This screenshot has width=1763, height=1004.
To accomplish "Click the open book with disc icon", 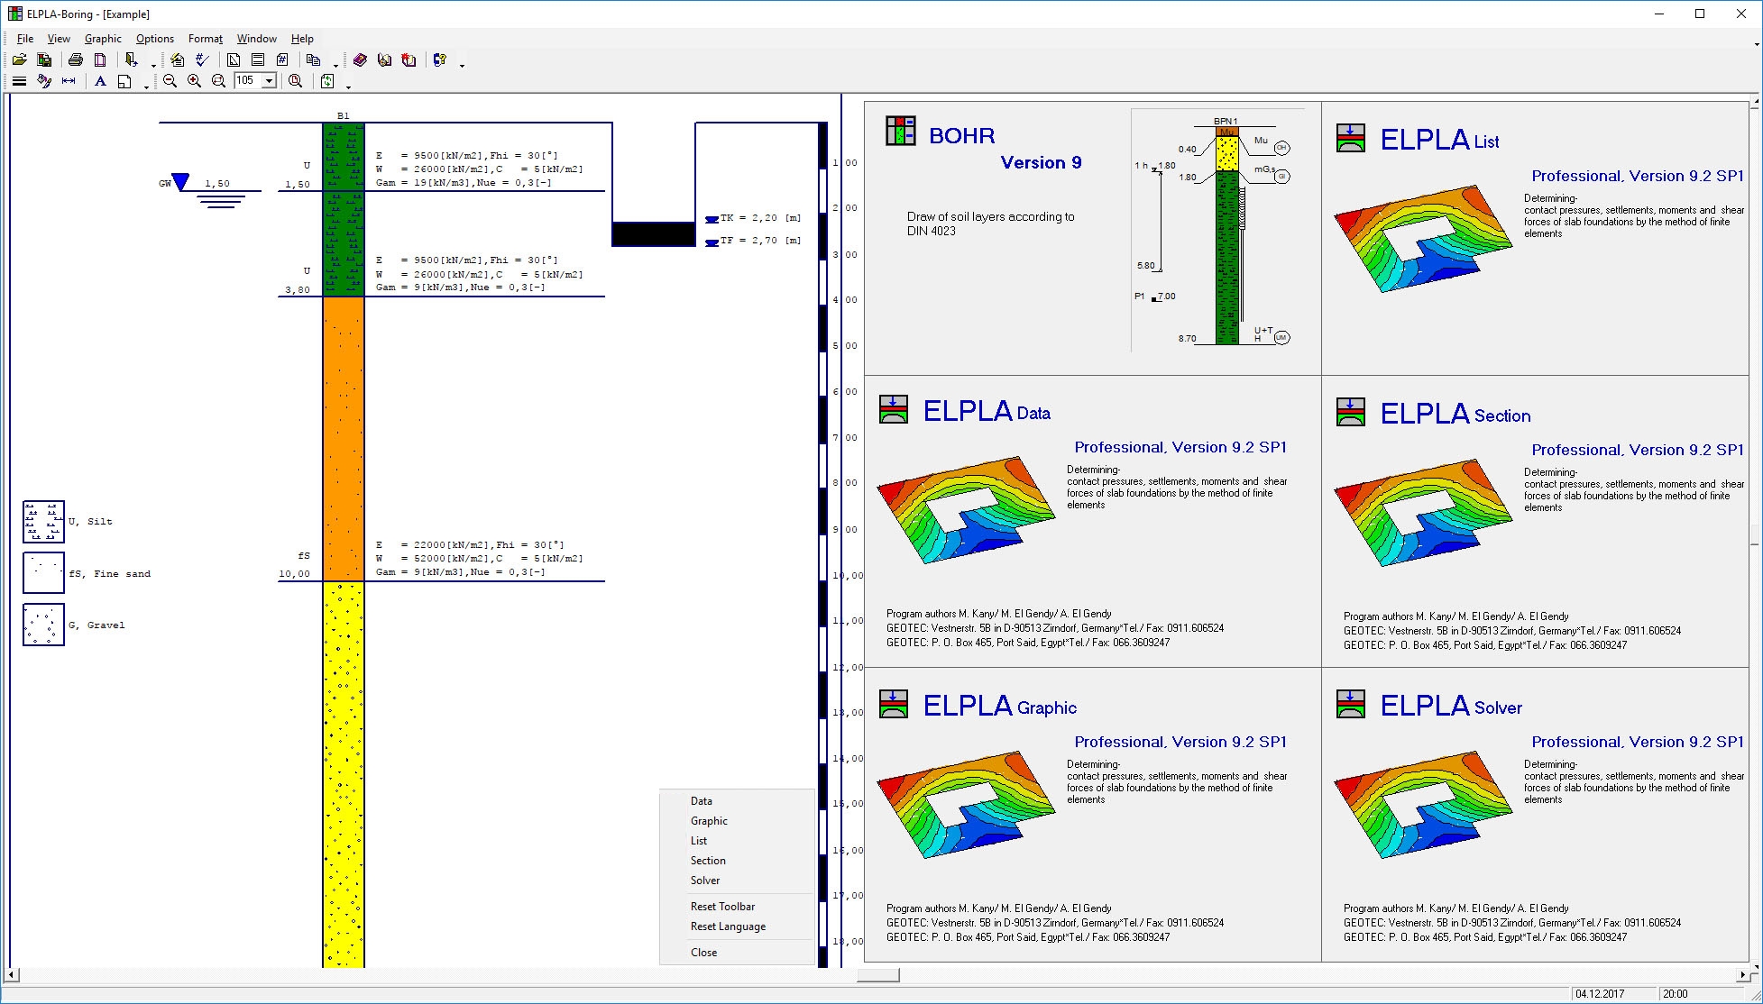I will click(x=384, y=60).
